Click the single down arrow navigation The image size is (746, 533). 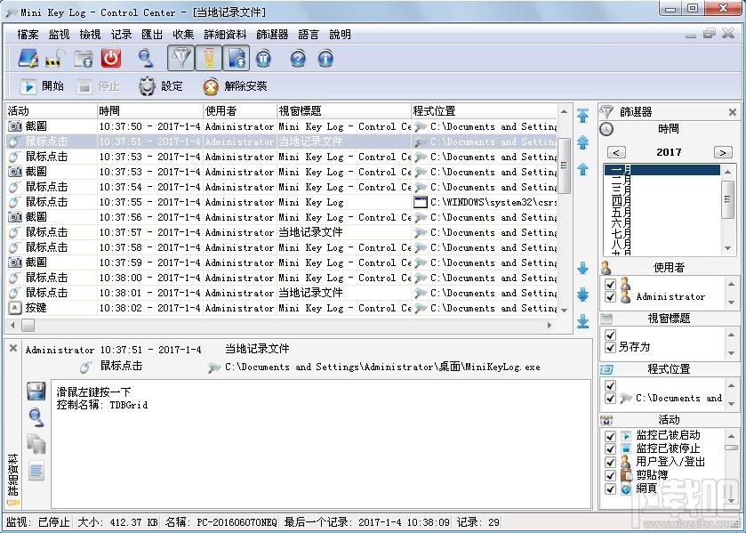tap(582, 268)
